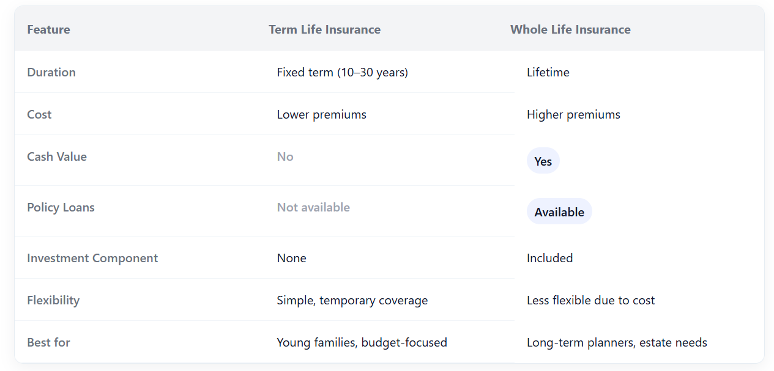Click the Cash Value row label
This screenshot has height=371, width=774.
tap(57, 156)
